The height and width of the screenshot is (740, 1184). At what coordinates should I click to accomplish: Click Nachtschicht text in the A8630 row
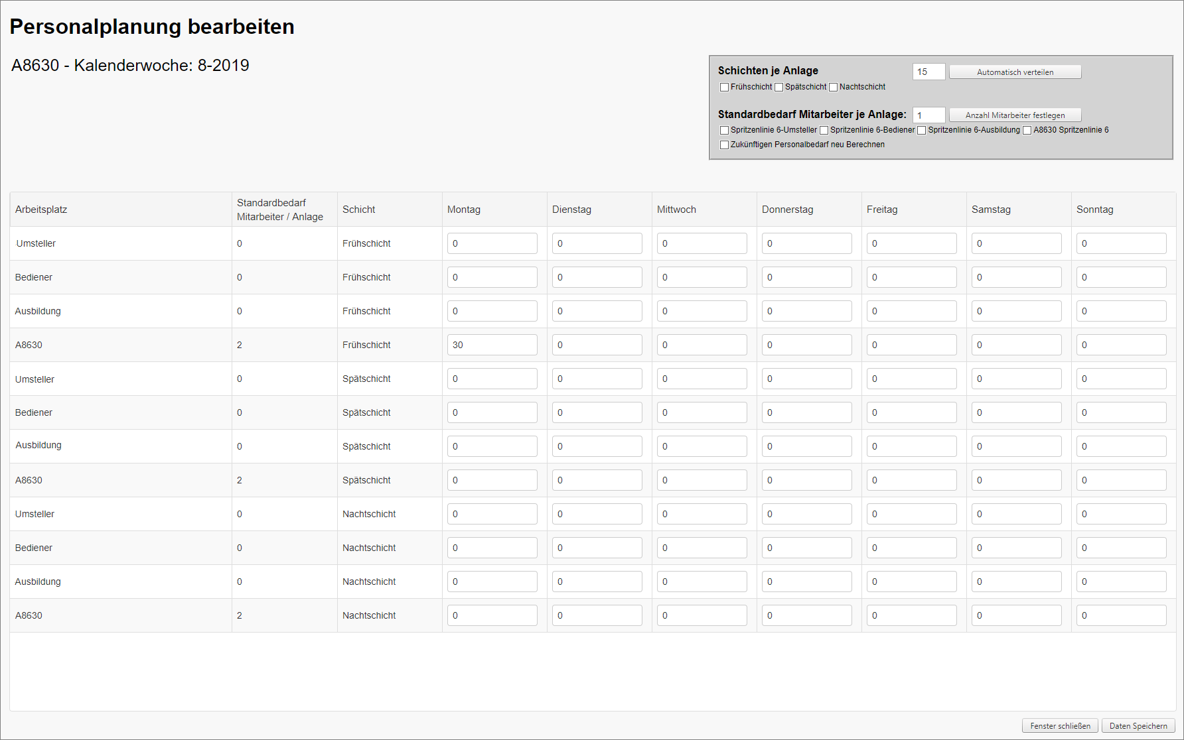pyautogui.click(x=369, y=615)
